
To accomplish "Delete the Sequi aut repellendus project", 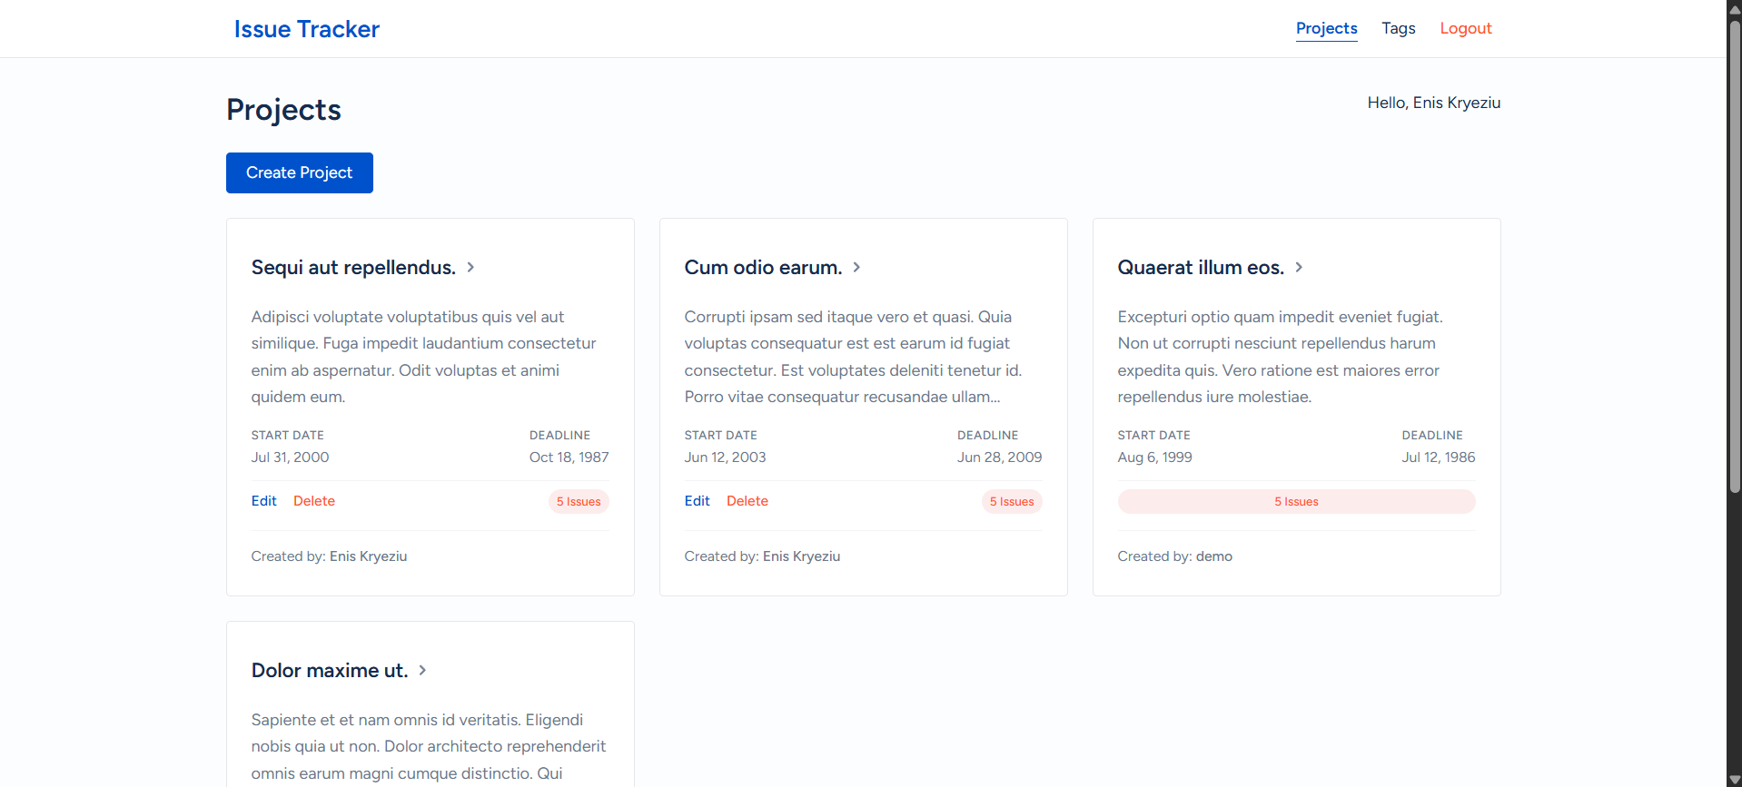I will (314, 501).
